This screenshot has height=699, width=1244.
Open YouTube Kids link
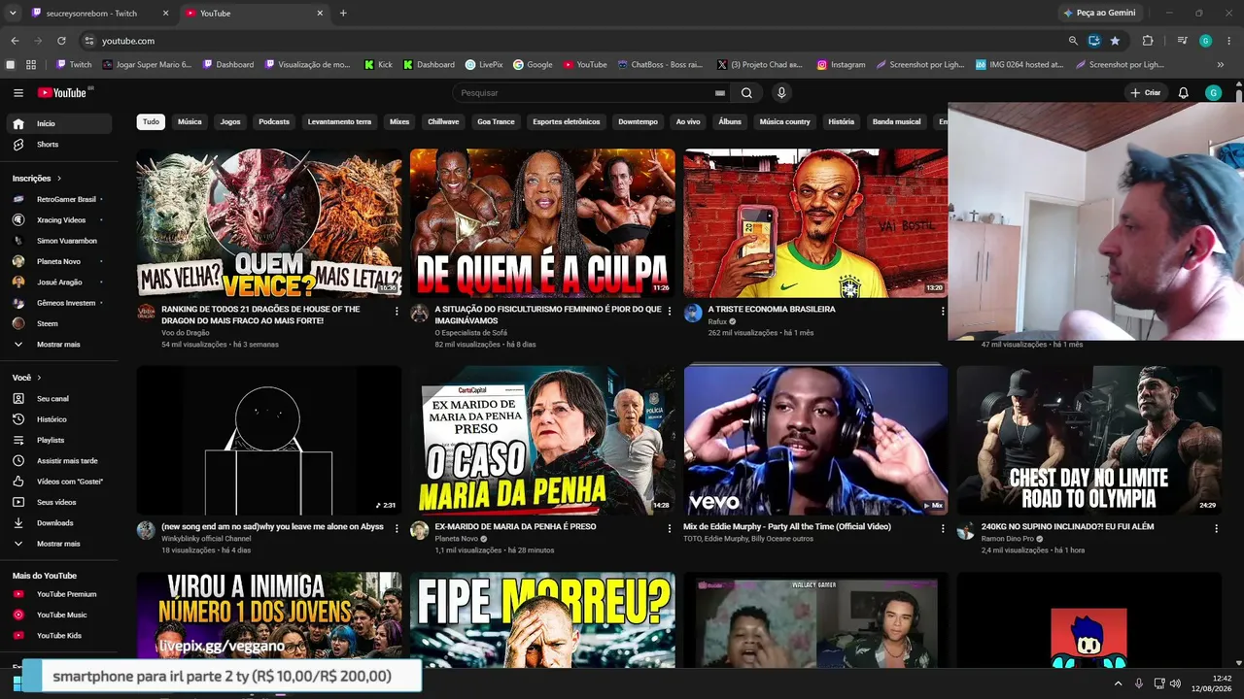60,636
